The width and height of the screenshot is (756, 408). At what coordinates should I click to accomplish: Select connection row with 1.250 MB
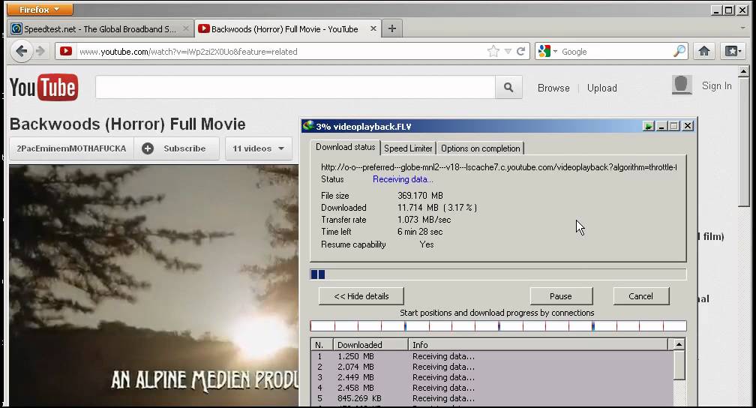(492, 356)
